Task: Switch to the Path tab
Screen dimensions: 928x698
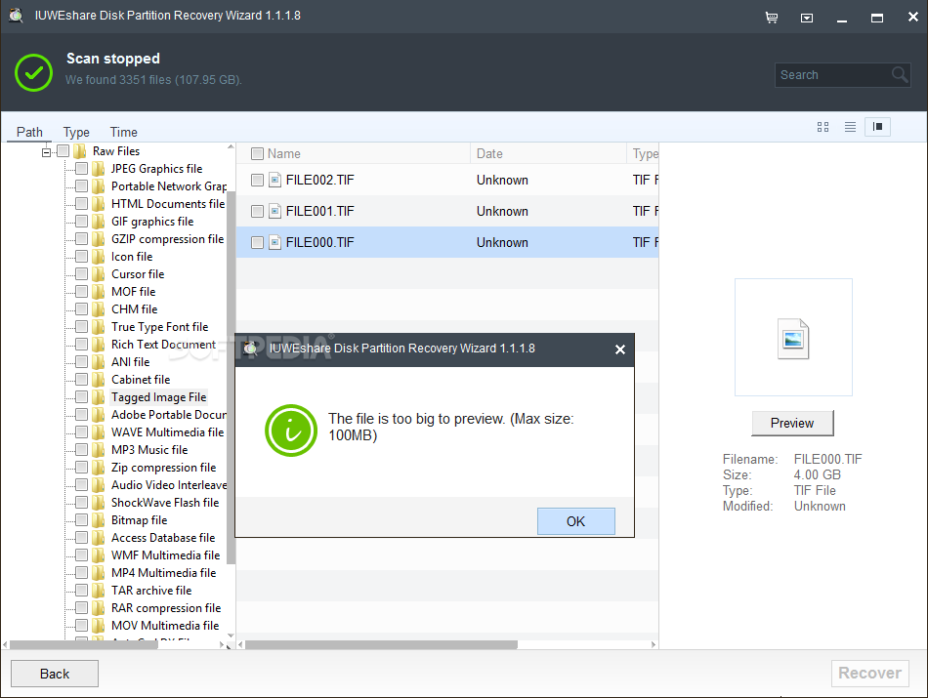Action: [29, 132]
